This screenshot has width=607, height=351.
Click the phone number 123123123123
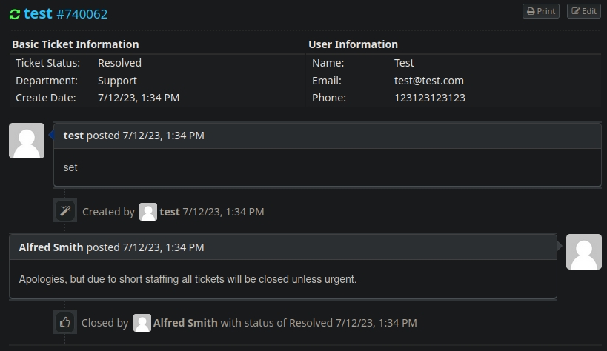pyautogui.click(x=429, y=98)
